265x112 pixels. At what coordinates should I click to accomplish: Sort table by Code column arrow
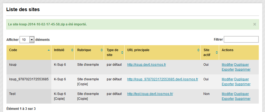coord(49,50)
